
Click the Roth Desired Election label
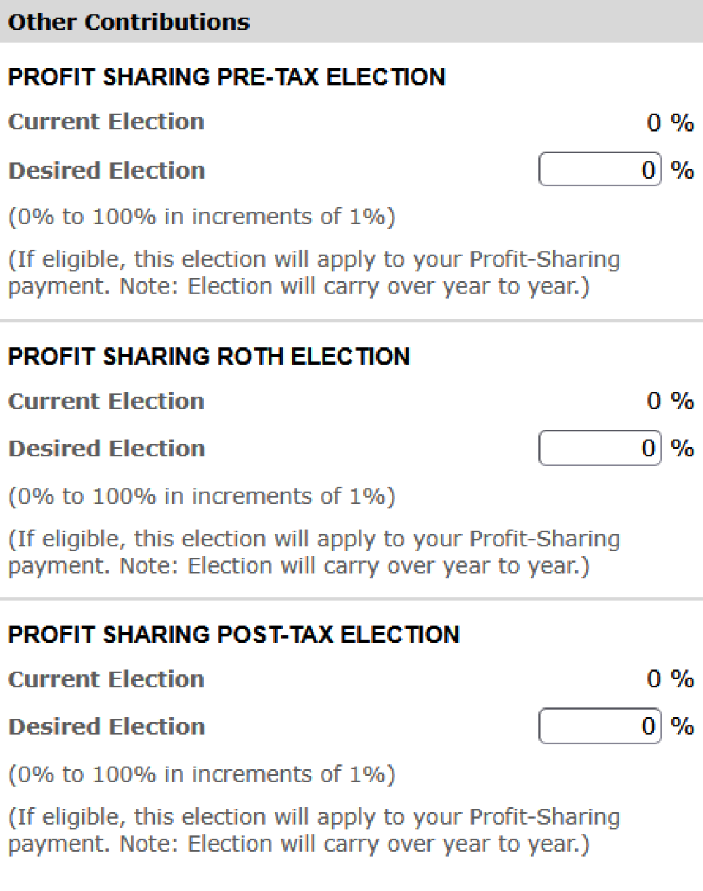pos(106,448)
